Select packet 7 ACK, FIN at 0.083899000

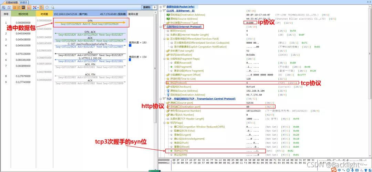(x=90, y=66)
